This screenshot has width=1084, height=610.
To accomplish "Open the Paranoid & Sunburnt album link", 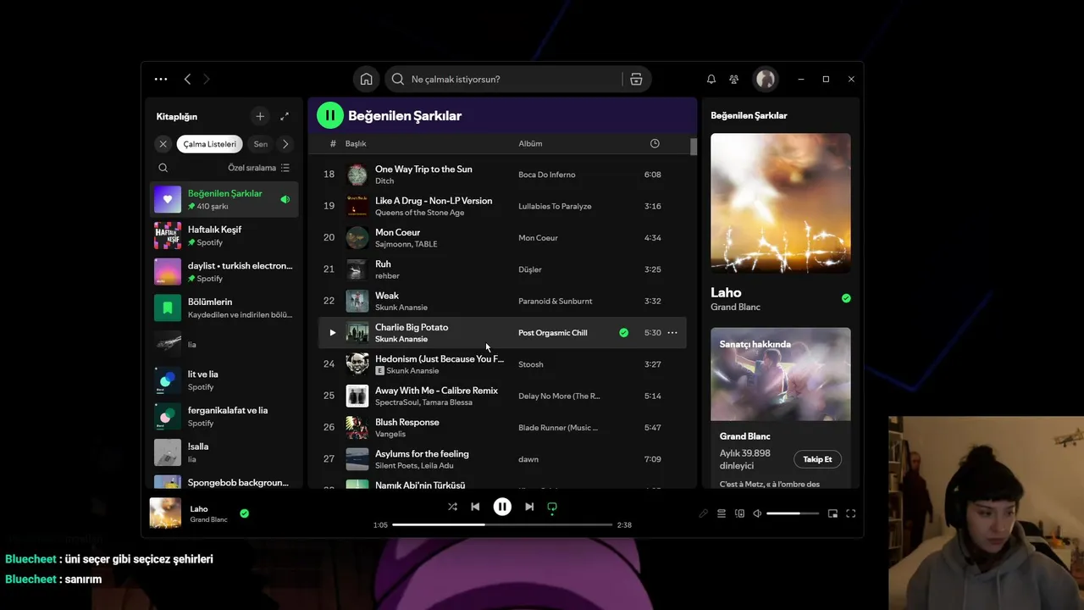I will pos(556,301).
